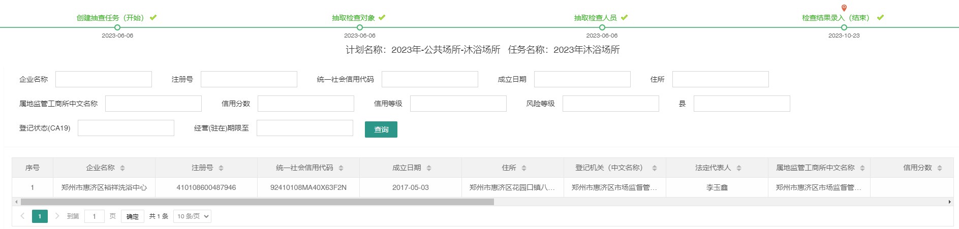The width and height of the screenshot is (959, 229).
Task: Sort by 属地监管工商所中文名称 header column icon
Action: pyautogui.click(x=862, y=168)
